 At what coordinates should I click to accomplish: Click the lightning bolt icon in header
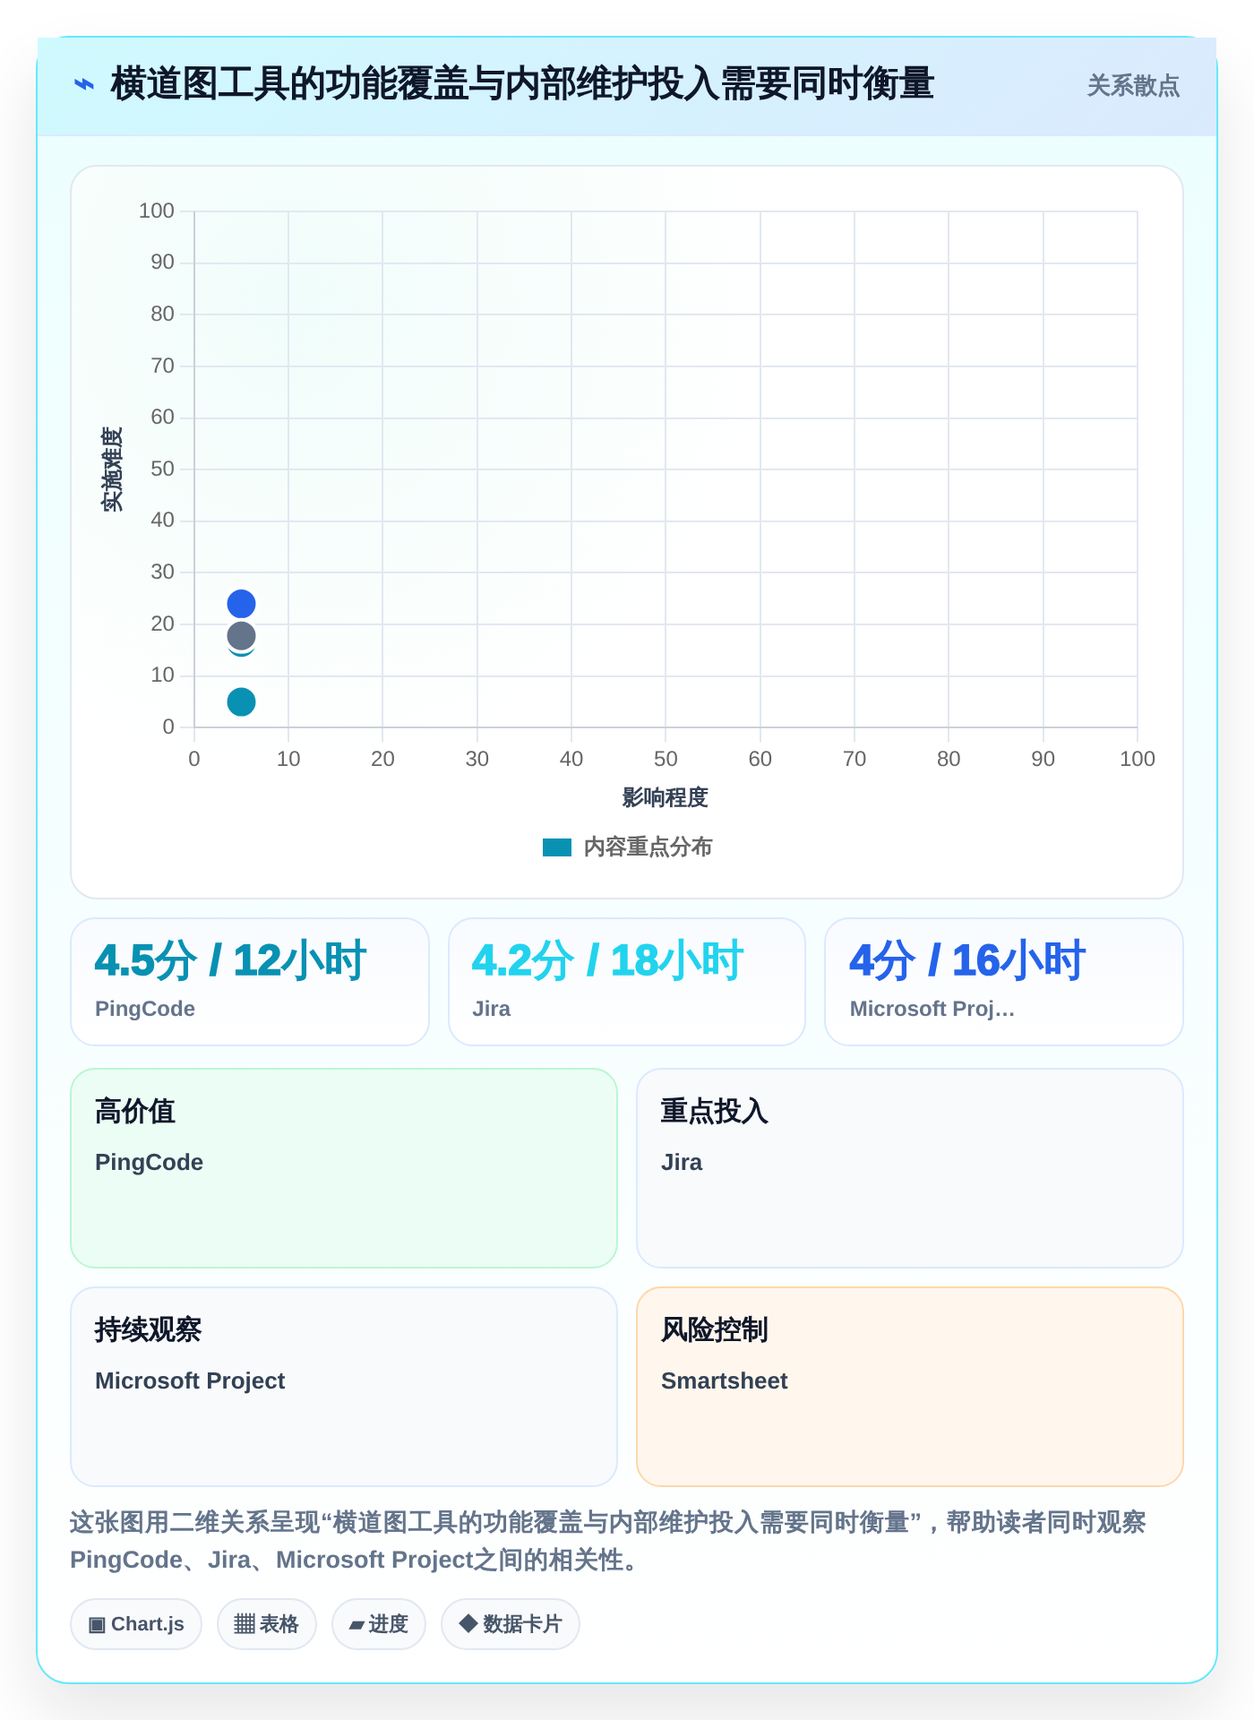(83, 85)
